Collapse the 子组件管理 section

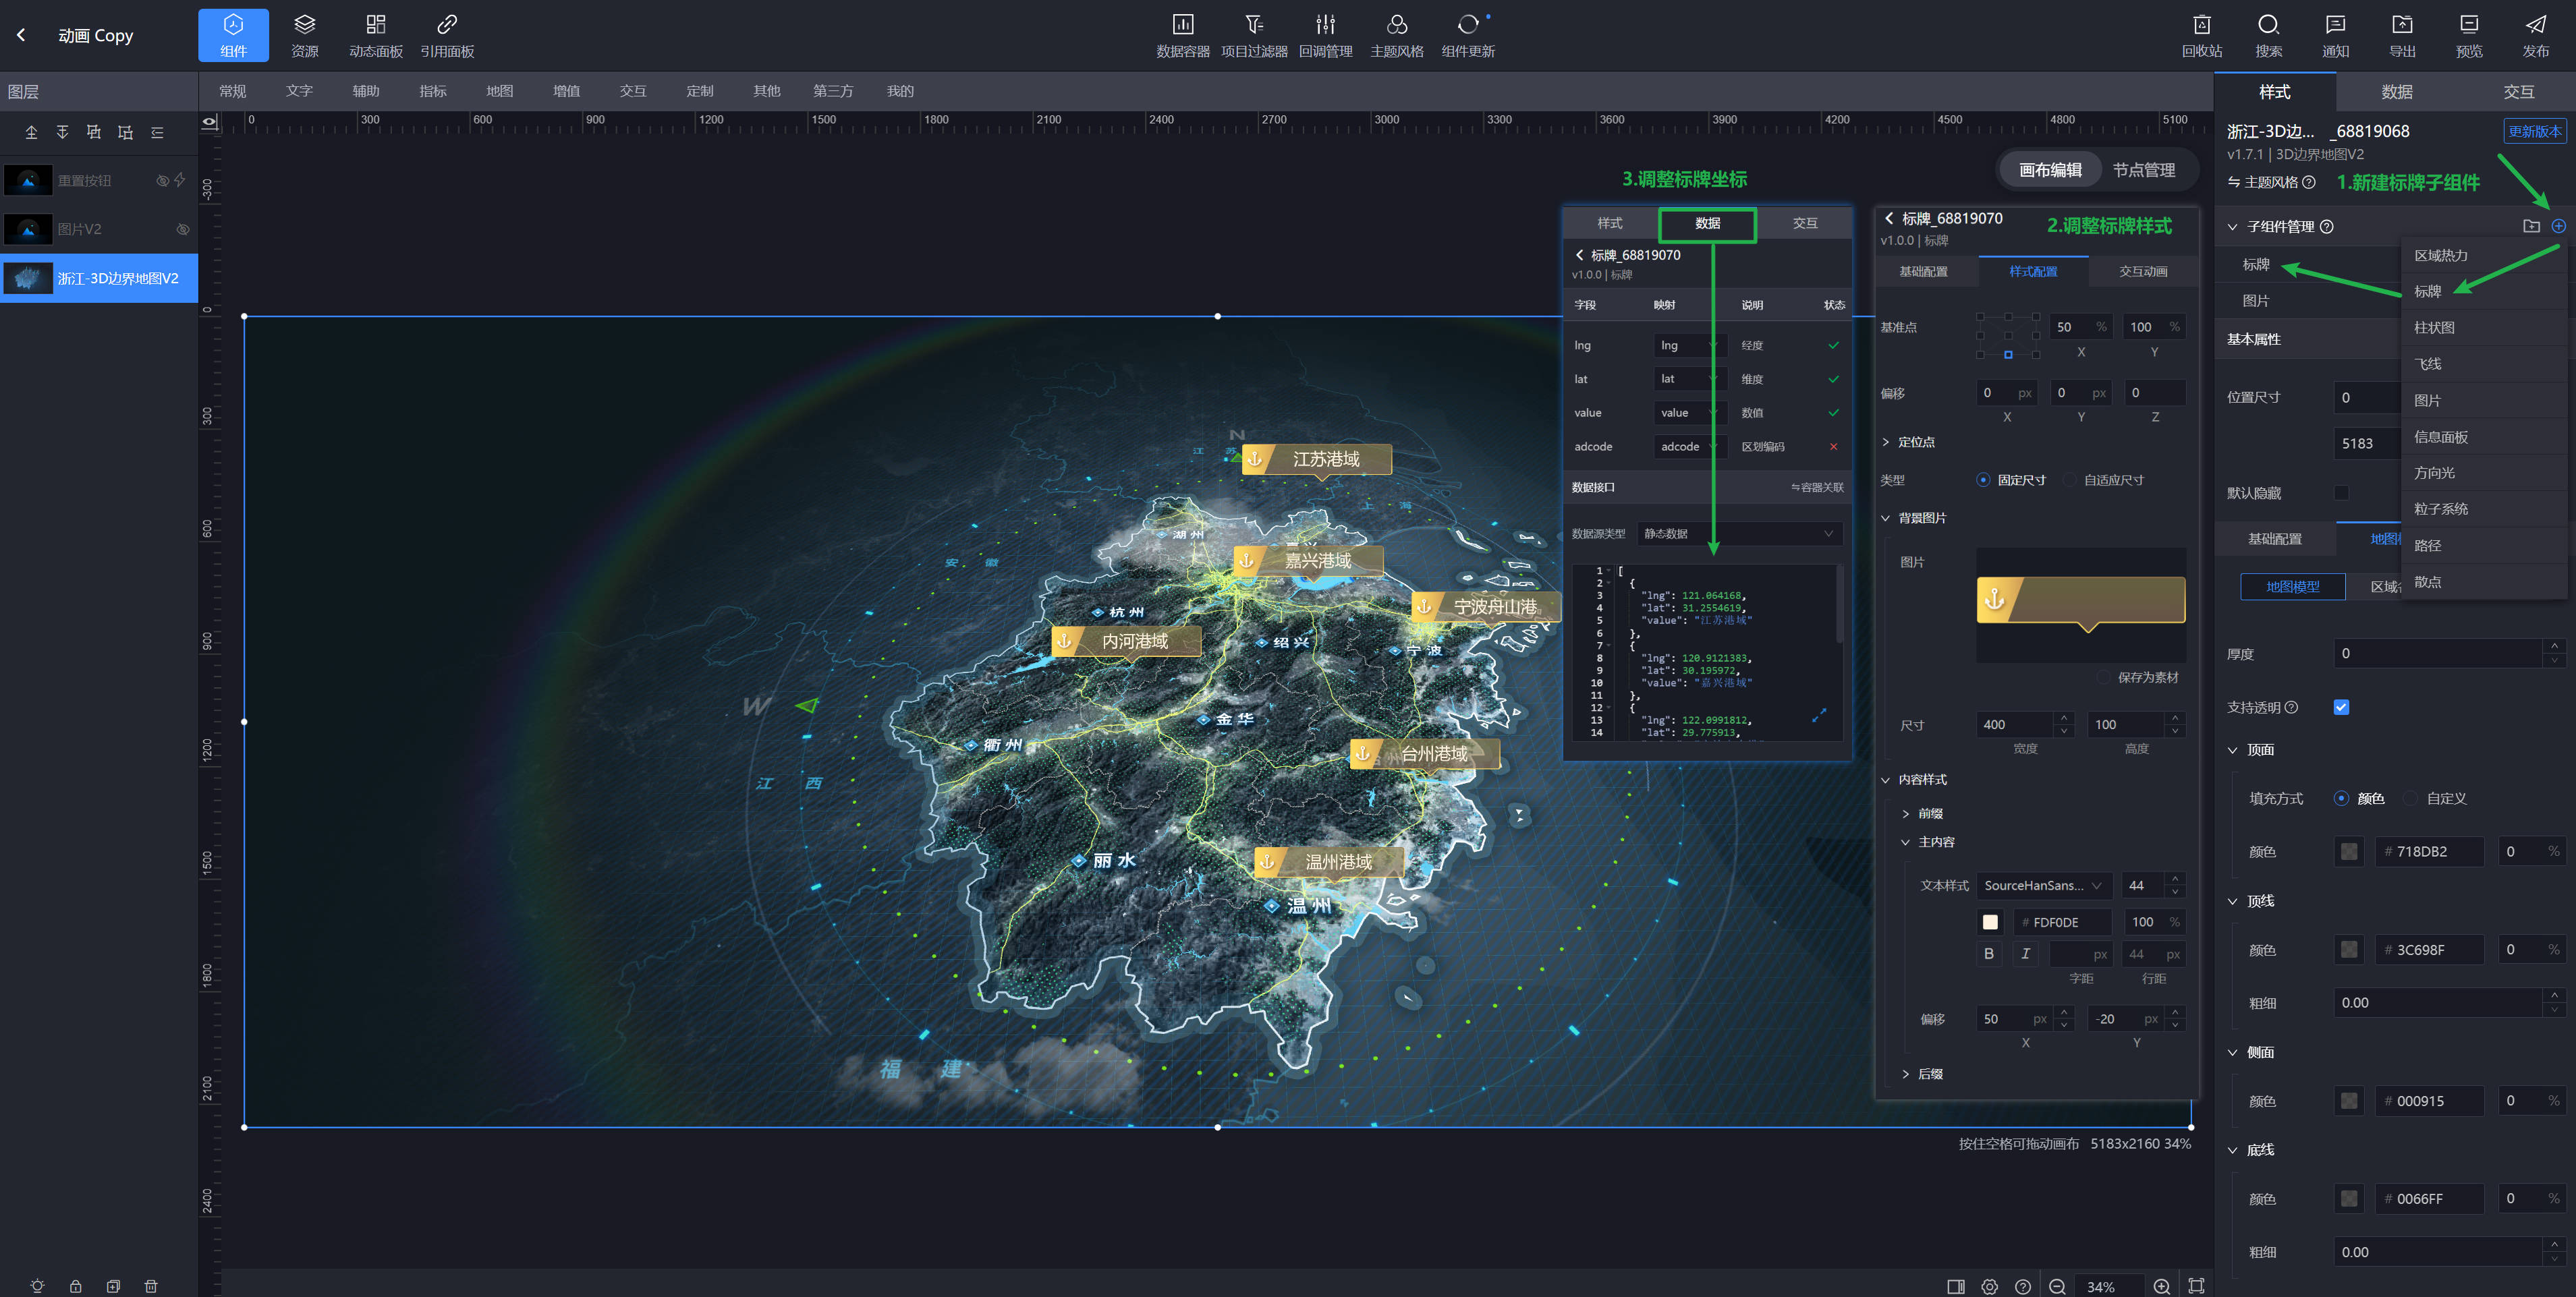(2233, 227)
